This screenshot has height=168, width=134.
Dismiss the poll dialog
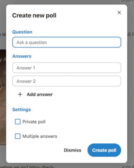pos(73,150)
